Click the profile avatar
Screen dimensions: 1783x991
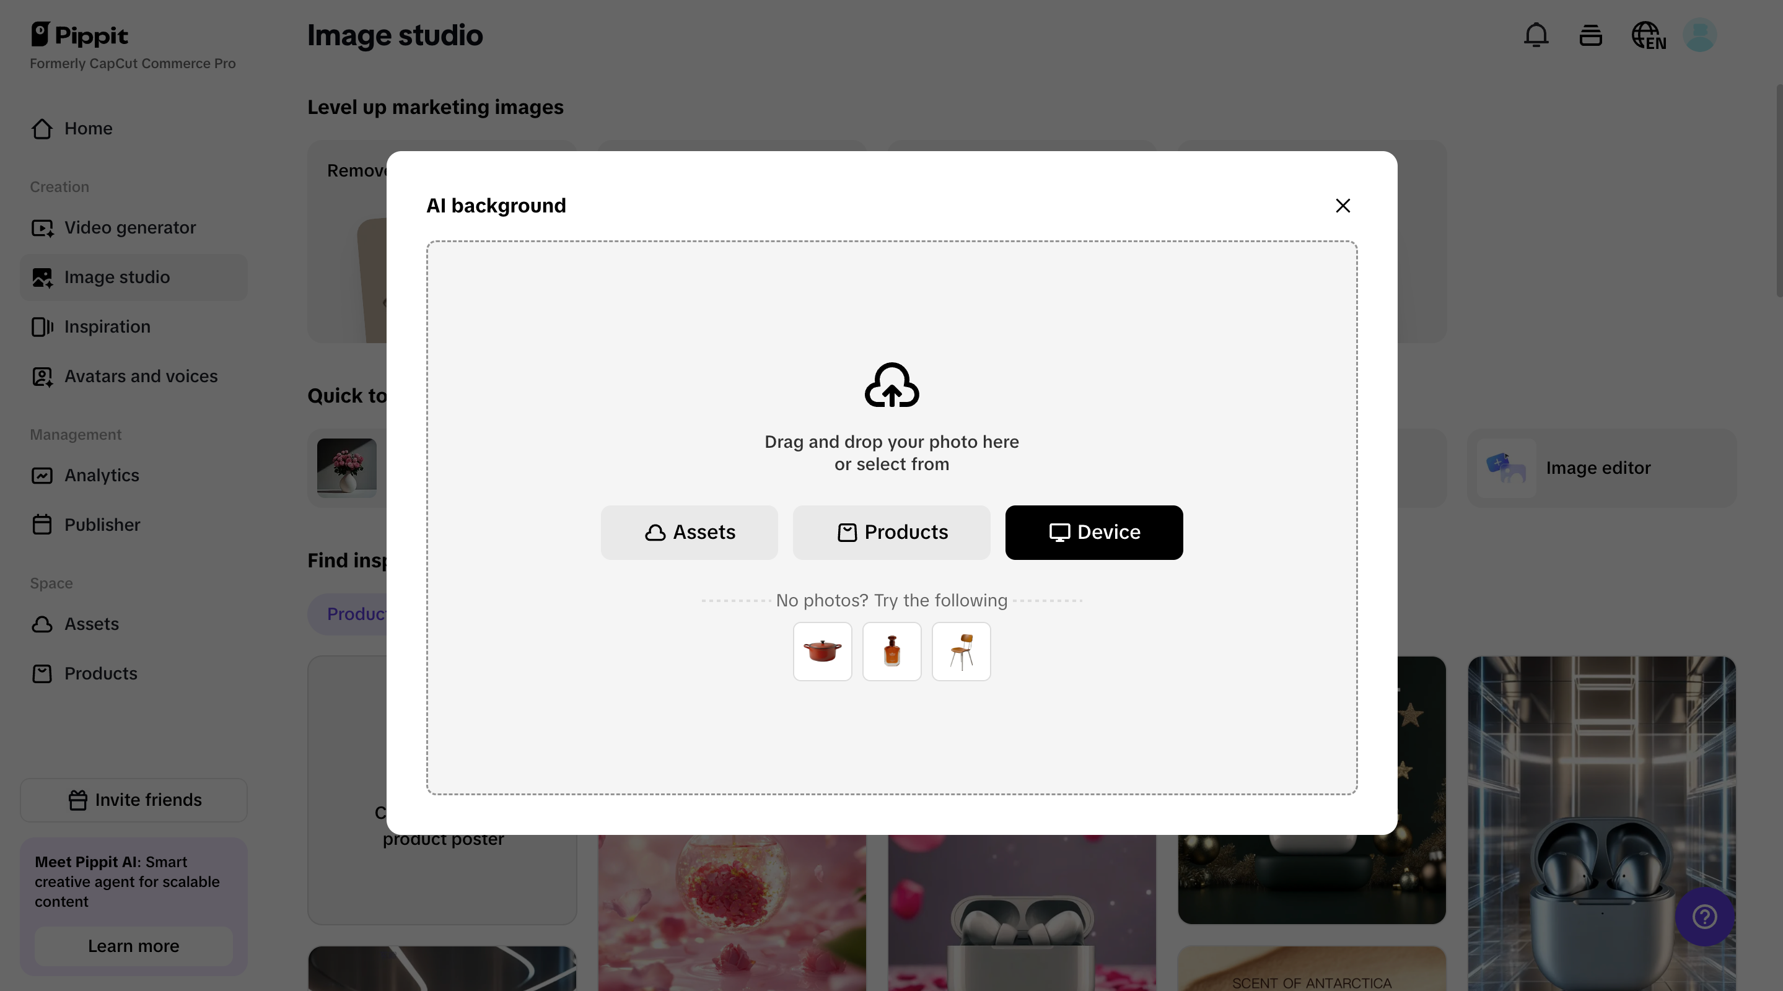coord(1700,35)
